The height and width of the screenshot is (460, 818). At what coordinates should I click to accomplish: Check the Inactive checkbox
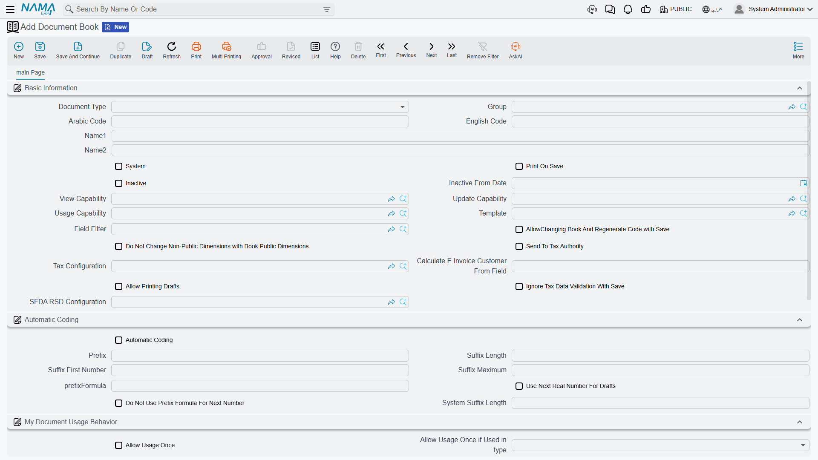119,184
